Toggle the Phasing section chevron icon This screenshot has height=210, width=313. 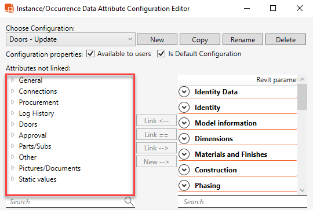184,186
